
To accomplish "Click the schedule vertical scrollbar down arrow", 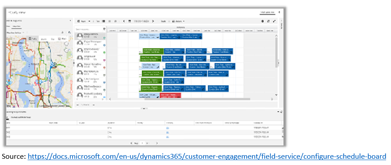I will coord(276,95).
